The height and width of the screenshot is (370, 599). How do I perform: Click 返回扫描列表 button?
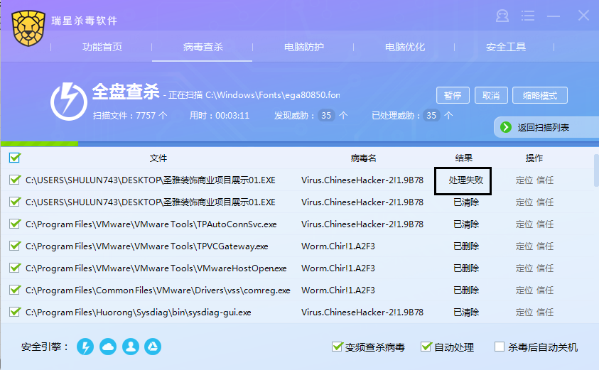tap(546, 127)
